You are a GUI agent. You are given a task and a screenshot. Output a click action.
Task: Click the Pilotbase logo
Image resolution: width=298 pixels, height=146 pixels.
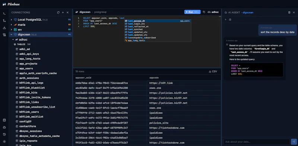(11, 4)
